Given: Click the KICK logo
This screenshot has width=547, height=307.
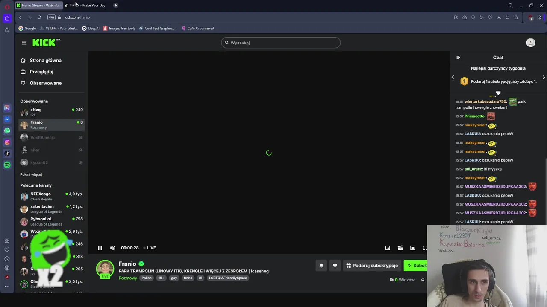Looking at the screenshot, I should point(46,43).
